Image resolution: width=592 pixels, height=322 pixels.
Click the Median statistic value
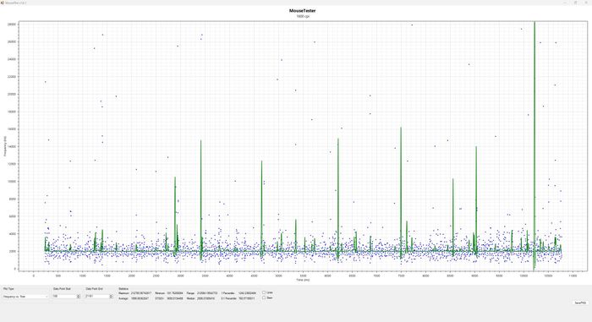[x=206, y=298]
